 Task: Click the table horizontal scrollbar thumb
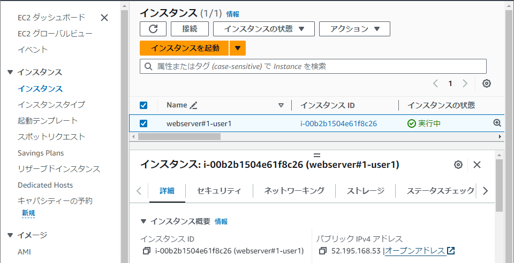tap(179, 136)
